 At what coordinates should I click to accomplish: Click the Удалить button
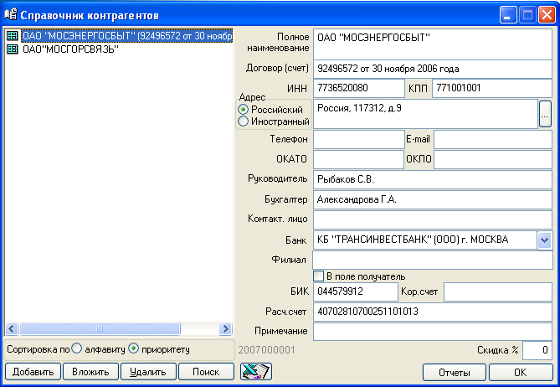tap(148, 372)
